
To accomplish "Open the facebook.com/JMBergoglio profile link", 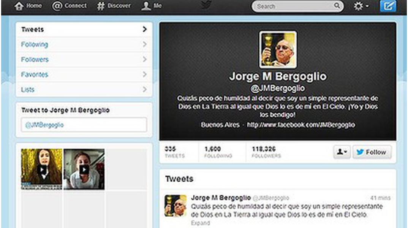I will [301, 125].
